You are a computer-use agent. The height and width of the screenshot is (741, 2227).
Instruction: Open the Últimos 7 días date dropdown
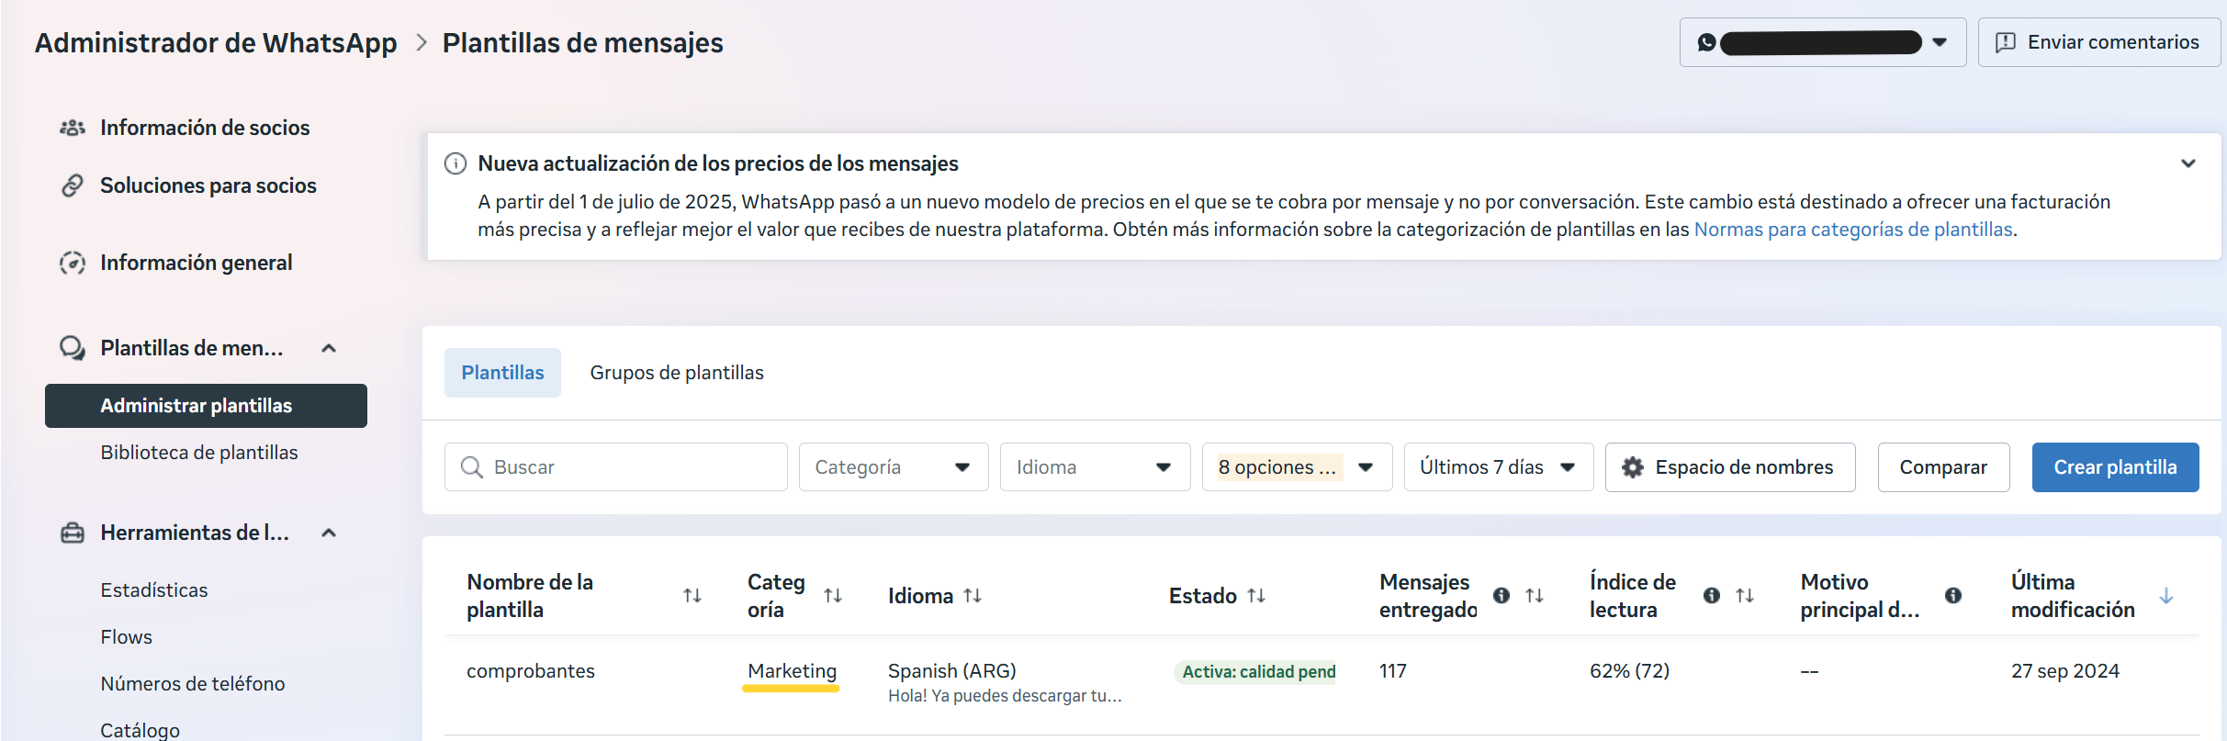pos(1499,467)
